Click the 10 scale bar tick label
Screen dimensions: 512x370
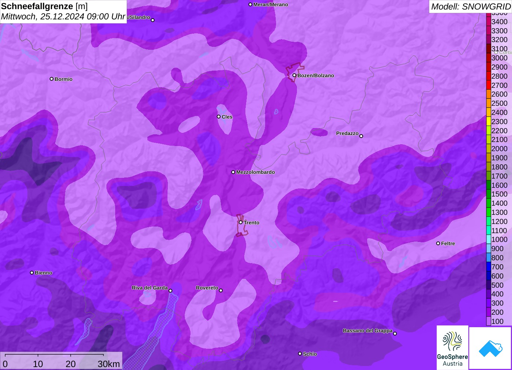pos(38,364)
